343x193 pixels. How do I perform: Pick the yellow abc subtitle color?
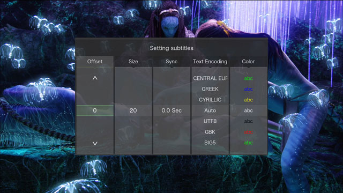click(248, 100)
